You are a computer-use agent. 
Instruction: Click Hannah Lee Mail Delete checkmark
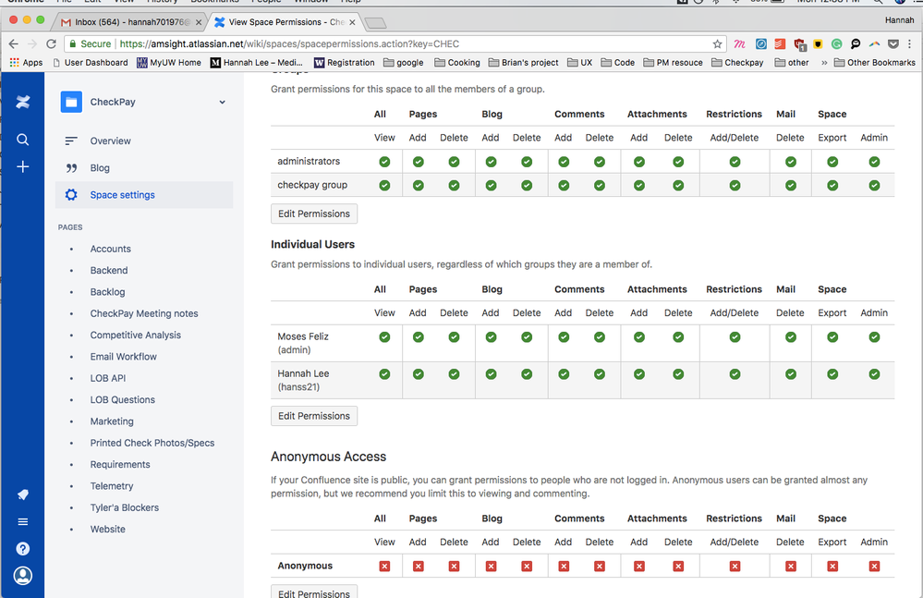[x=791, y=374]
